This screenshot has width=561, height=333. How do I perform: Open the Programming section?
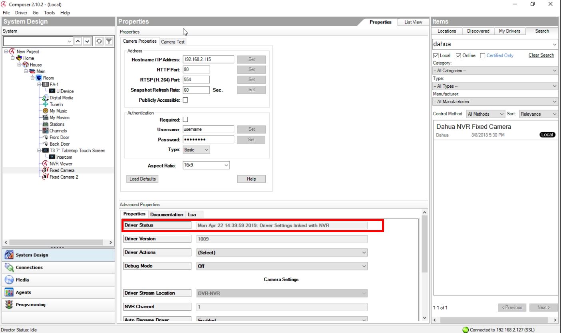[58, 305]
